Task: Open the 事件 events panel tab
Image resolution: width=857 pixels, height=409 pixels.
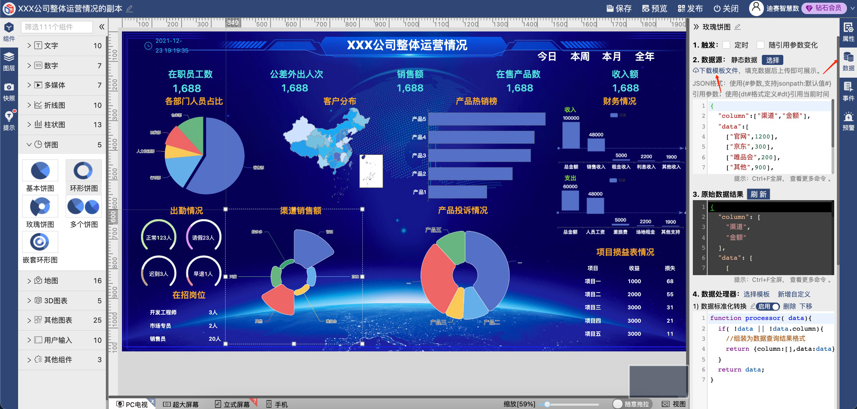Action: (848, 91)
